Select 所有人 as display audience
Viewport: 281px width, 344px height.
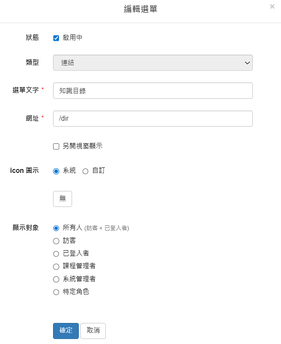pyautogui.click(x=56, y=228)
